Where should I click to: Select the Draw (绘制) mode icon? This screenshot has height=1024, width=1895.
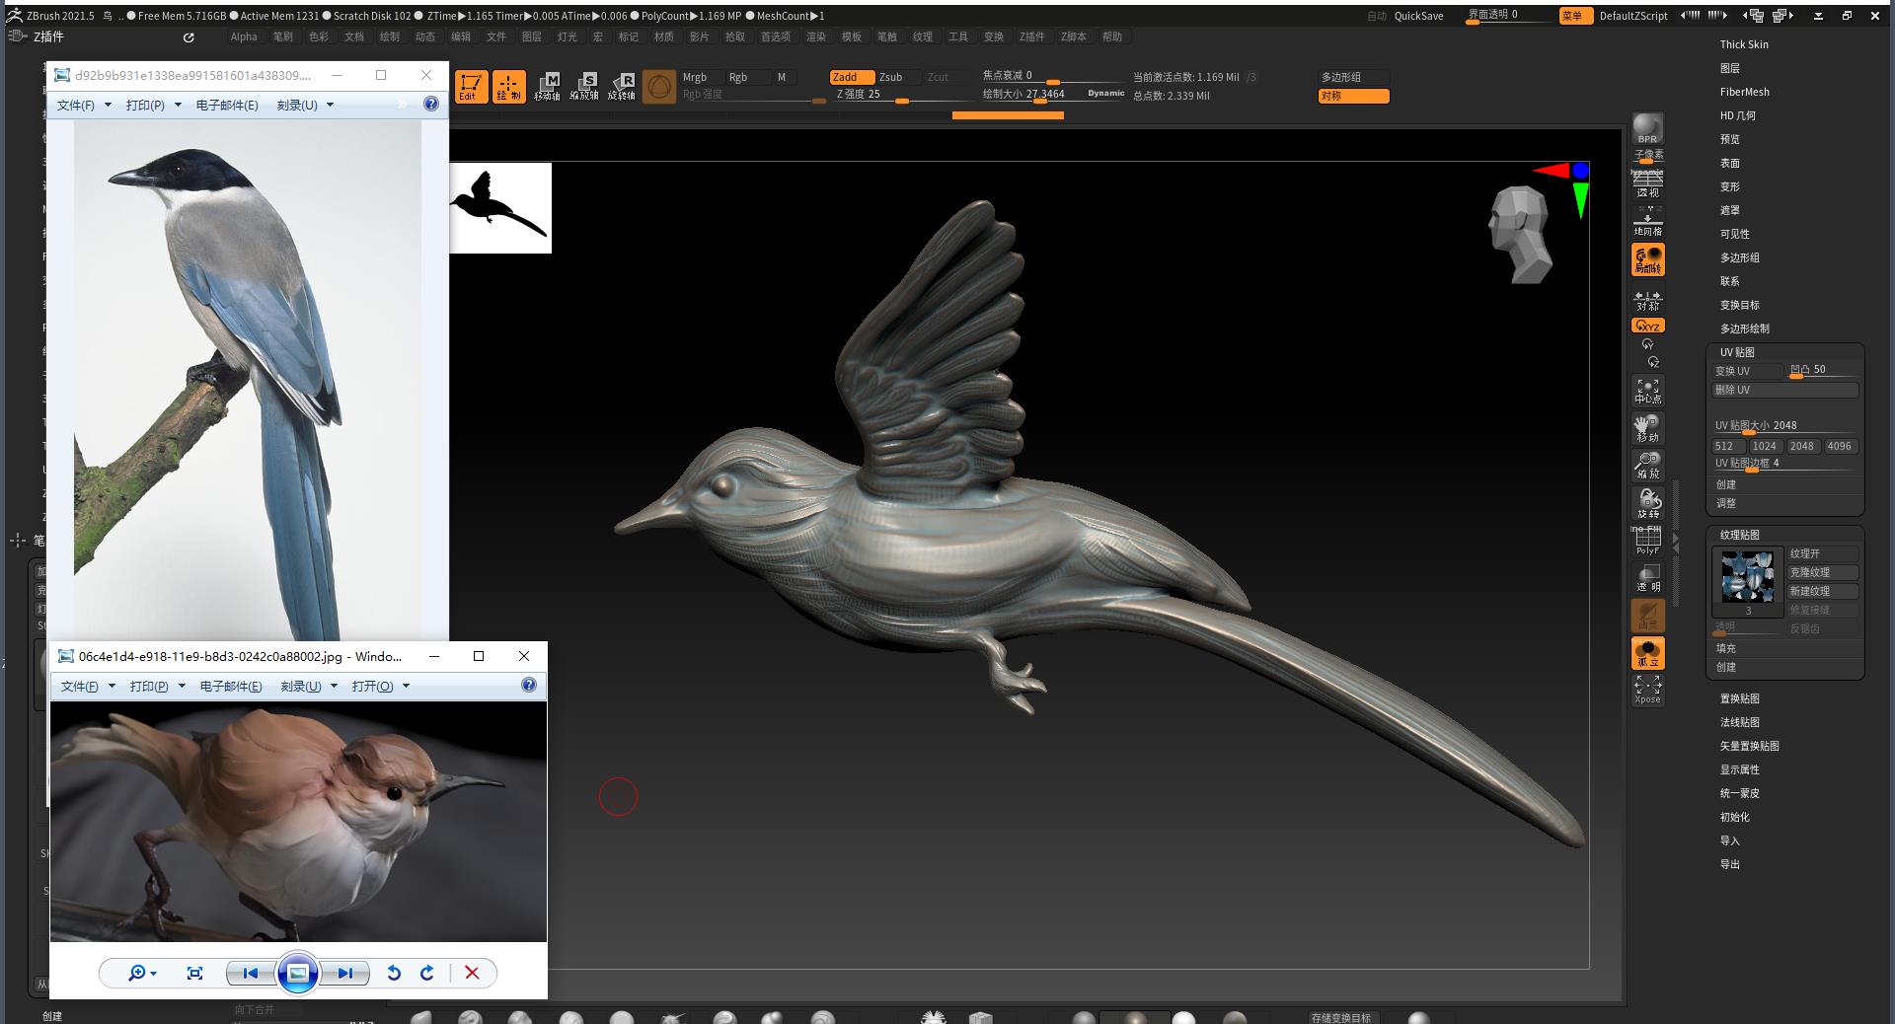click(508, 87)
